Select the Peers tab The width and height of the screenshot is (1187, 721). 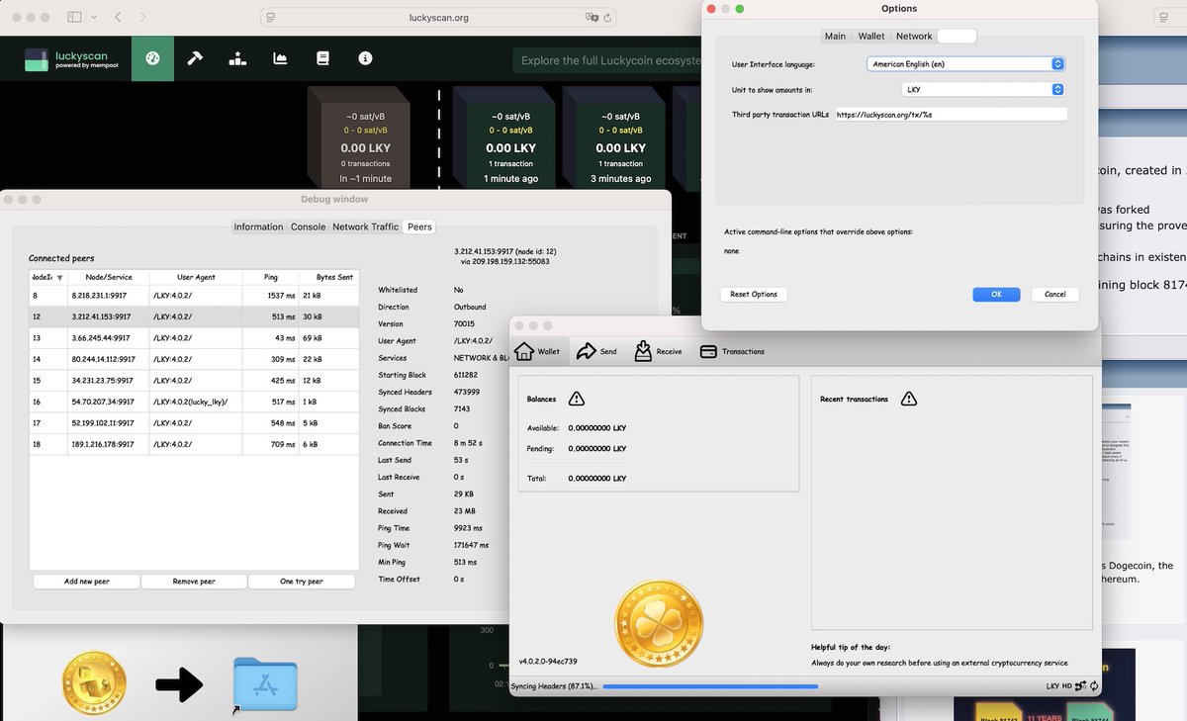pyautogui.click(x=420, y=226)
